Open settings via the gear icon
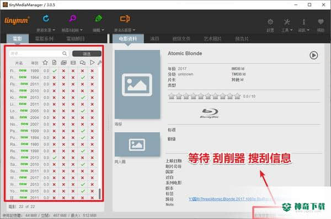The height and width of the screenshot is (219, 331). point(270,22)
